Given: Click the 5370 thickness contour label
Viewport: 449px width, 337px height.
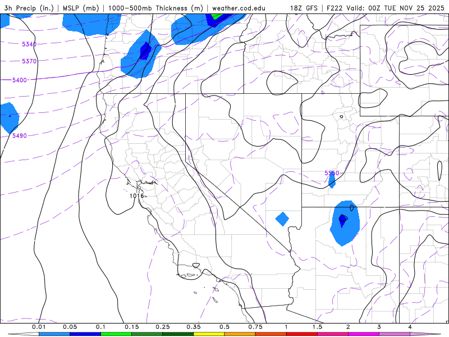Looking at the screenshot, I should click(29, 61).
